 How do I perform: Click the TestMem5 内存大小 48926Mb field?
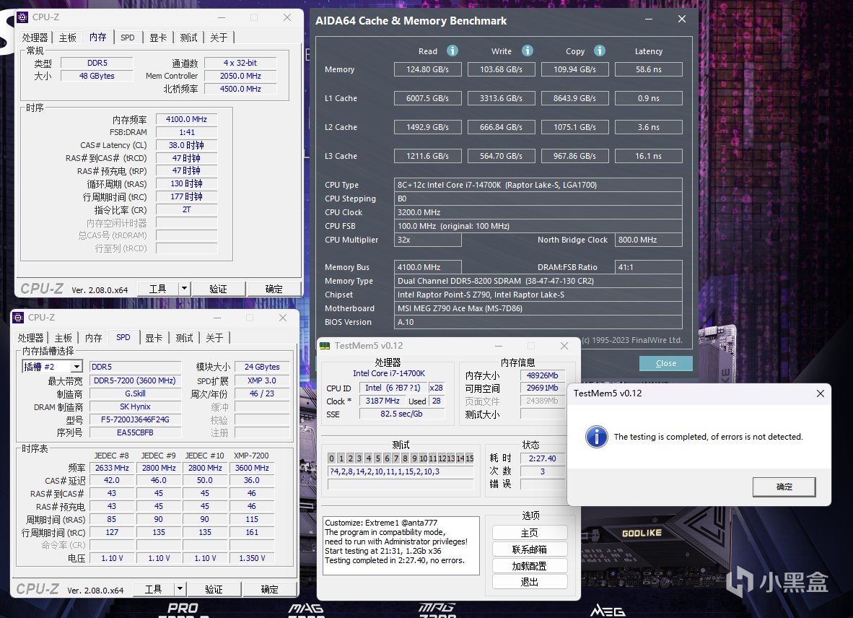543,375
